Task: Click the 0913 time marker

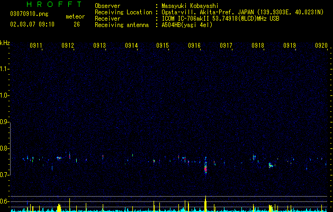Action: tap(100, 46)
